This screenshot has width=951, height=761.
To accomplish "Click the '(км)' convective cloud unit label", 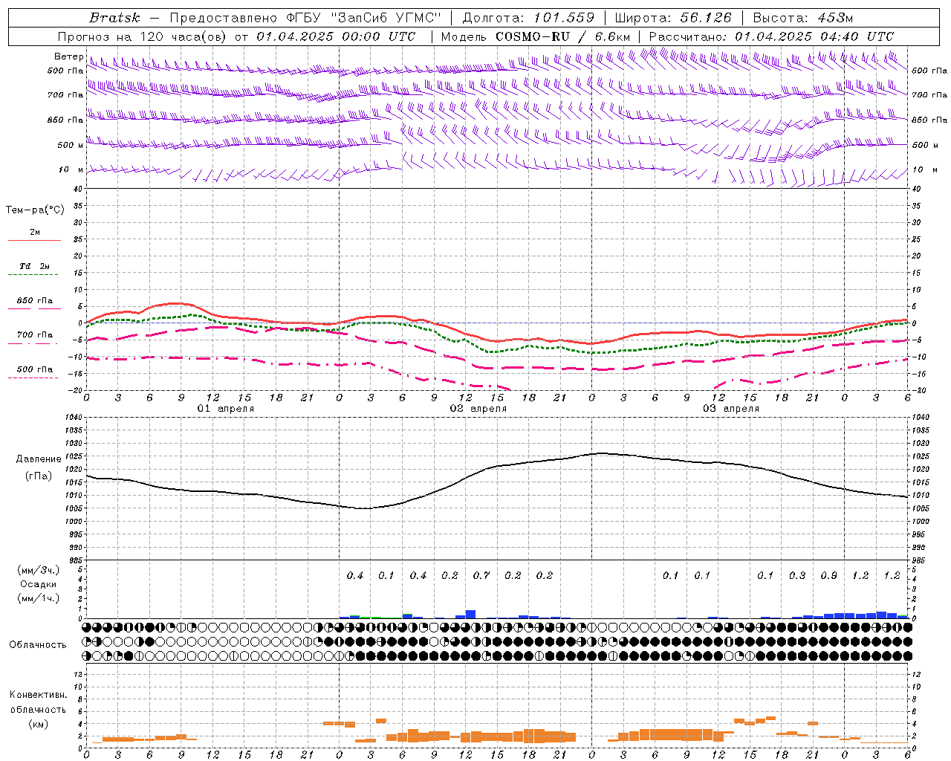I will 38,724.
